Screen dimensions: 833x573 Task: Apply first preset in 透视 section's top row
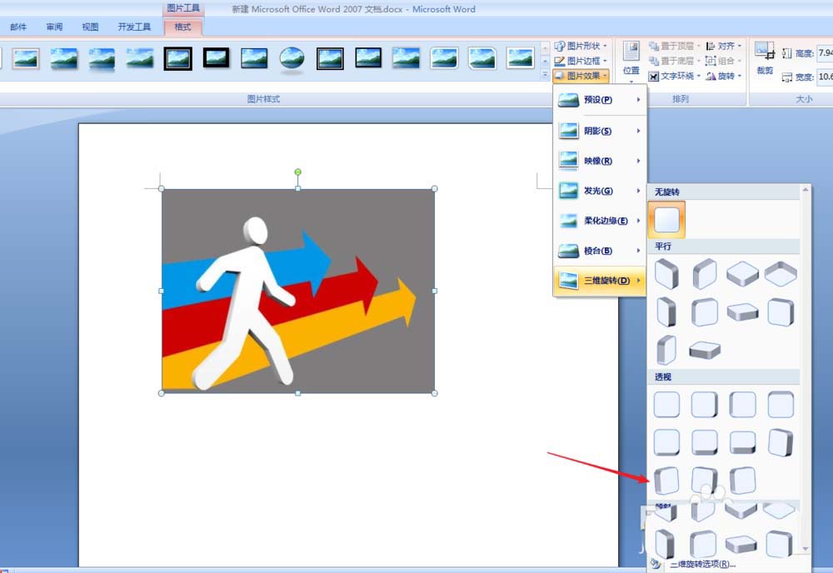(666, 405)
